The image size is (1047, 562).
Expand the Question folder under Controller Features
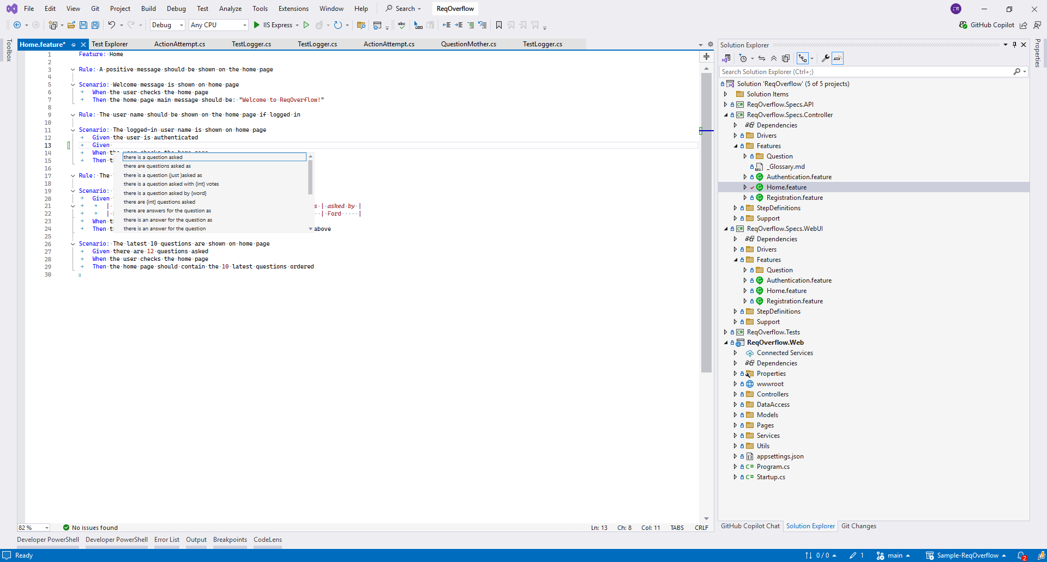(745, 156)
